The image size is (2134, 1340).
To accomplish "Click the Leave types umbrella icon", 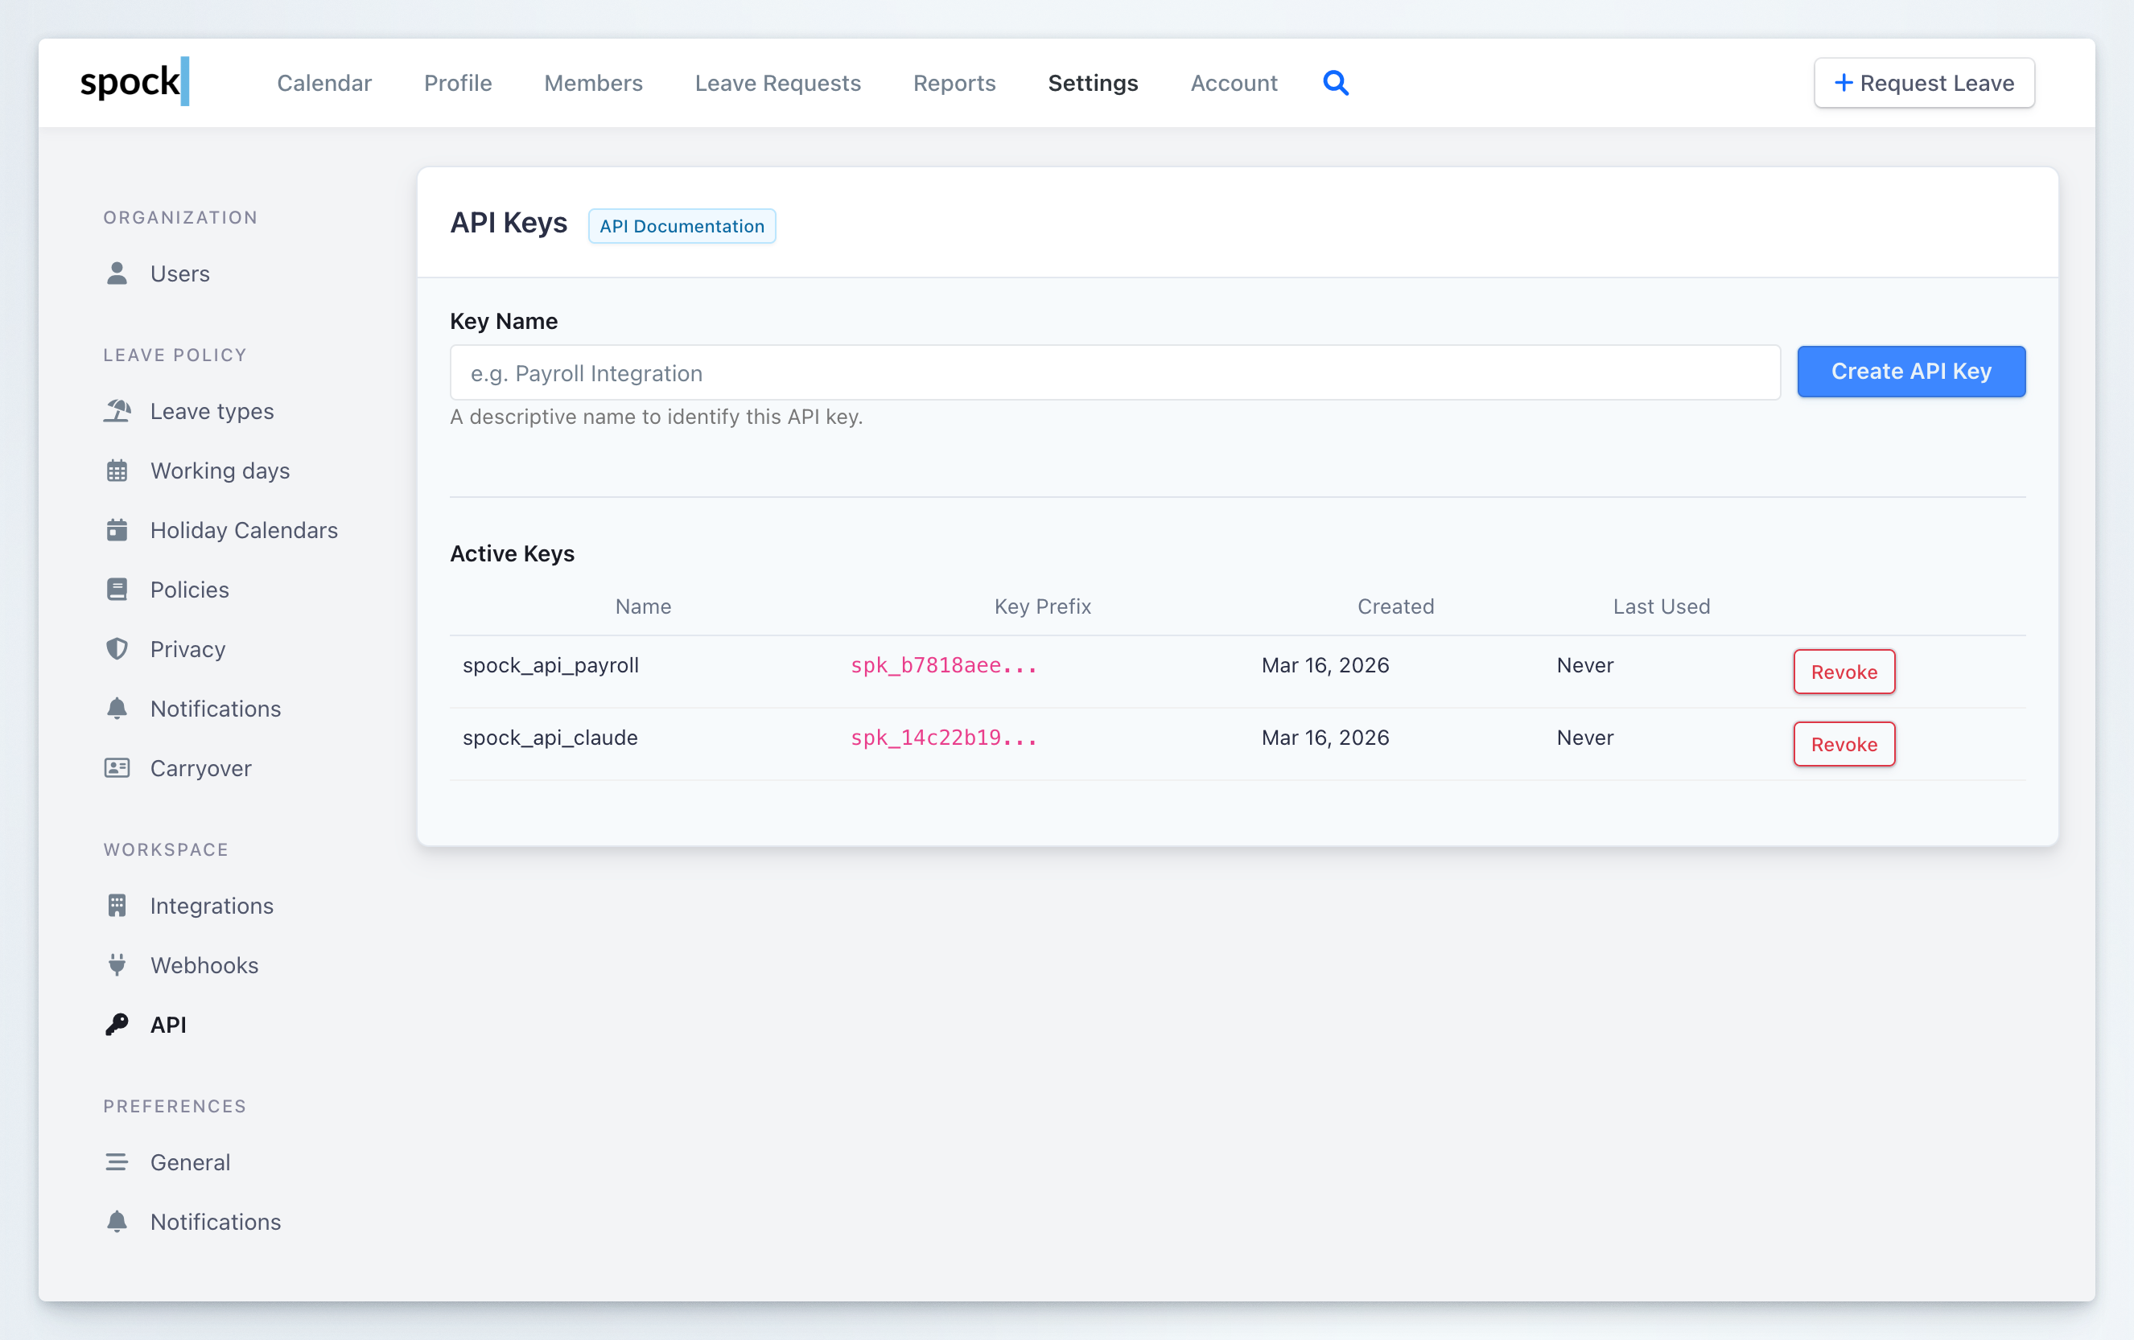I will point(117,411).
